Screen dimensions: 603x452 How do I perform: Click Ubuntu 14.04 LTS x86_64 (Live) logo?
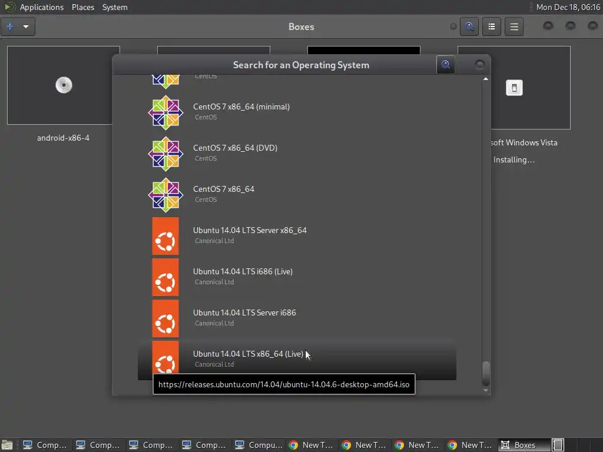pyautogui.click(x=165, y=357)
